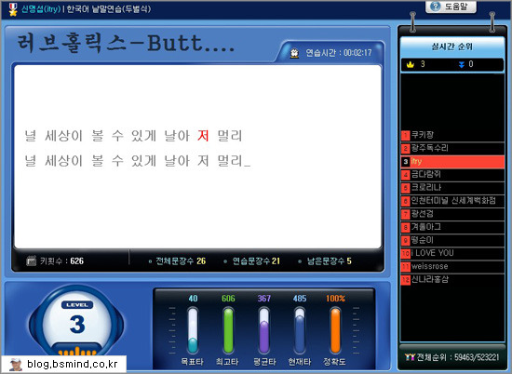Image resolution: width=512 pixels, height=374 pixels.
Task: Select rank 1 player 쿠키짱
Action: pyautogui.click(x=452, y=135)
